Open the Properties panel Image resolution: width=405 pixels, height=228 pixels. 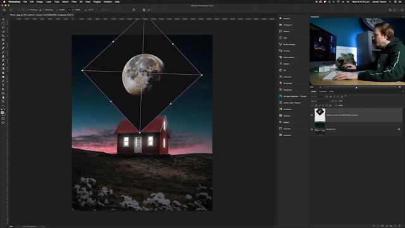pos(285,90)
